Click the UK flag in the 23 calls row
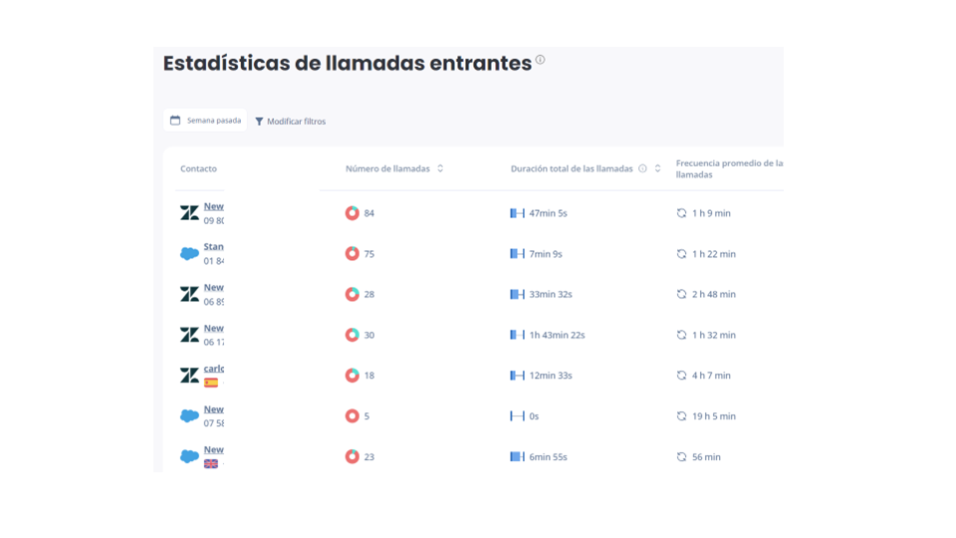 211,463
